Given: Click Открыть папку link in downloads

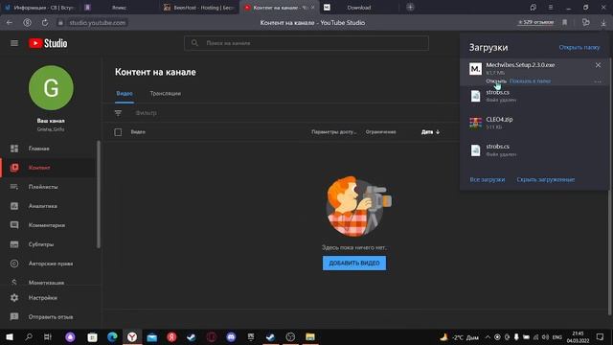Looking at the screenshot, I should click(579, 47).
